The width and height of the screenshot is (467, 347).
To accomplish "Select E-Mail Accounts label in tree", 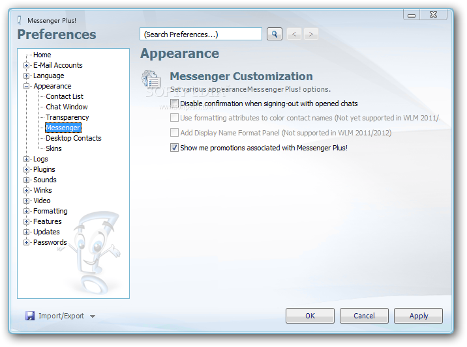I will pos(58,65).
